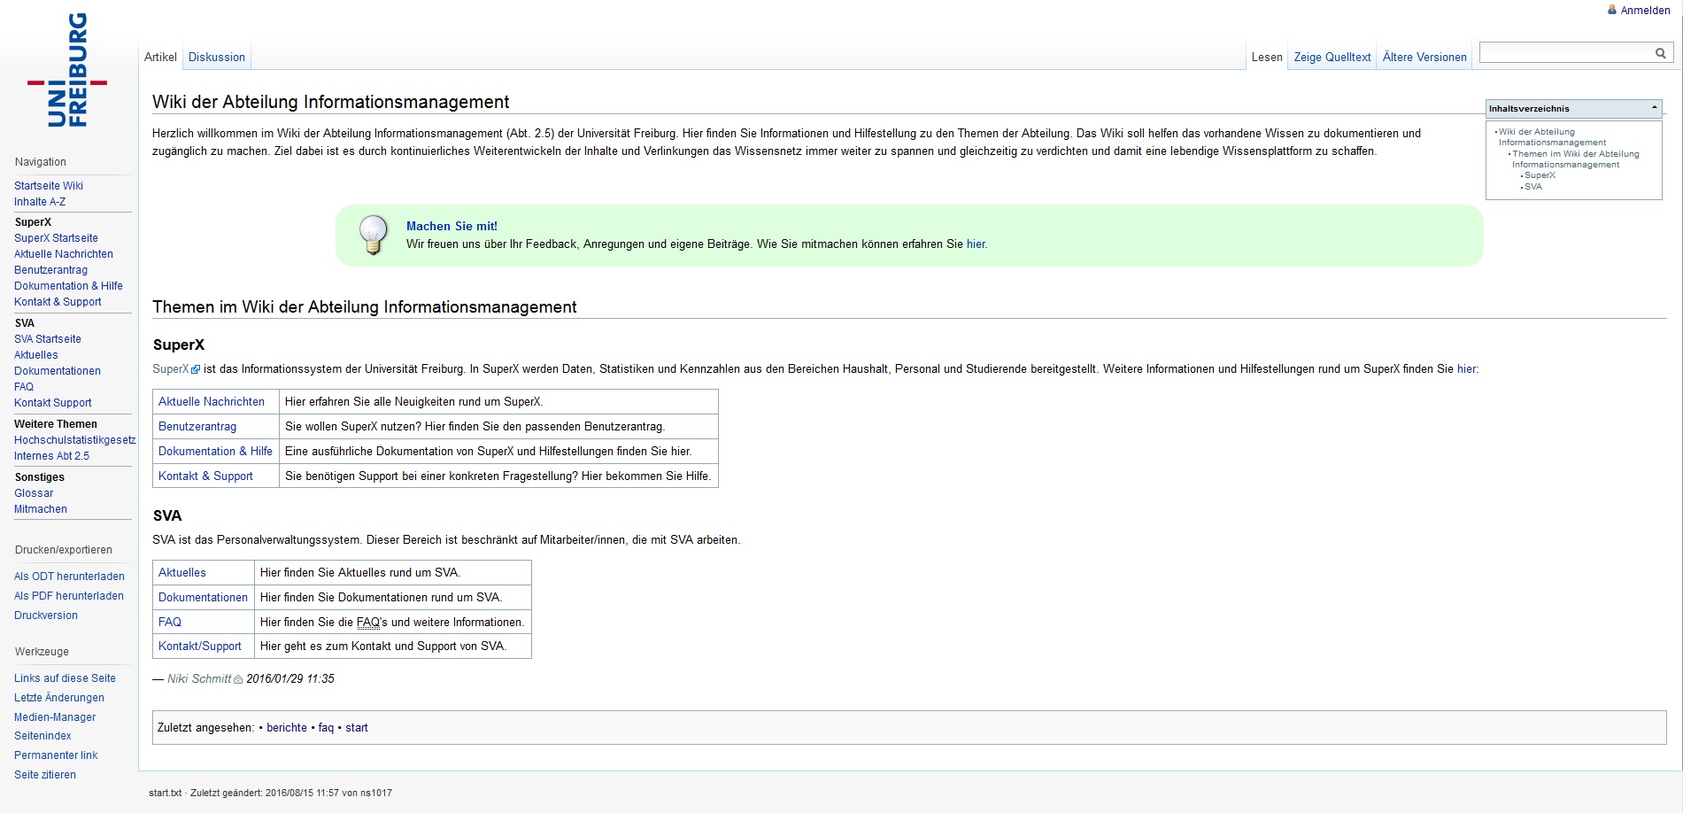Open Dokumentation & Hilfe in the SuperX table

tap(215, 452)
